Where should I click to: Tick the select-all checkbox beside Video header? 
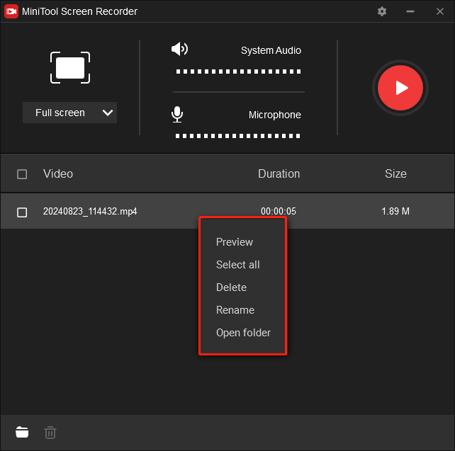coord(22,174)
